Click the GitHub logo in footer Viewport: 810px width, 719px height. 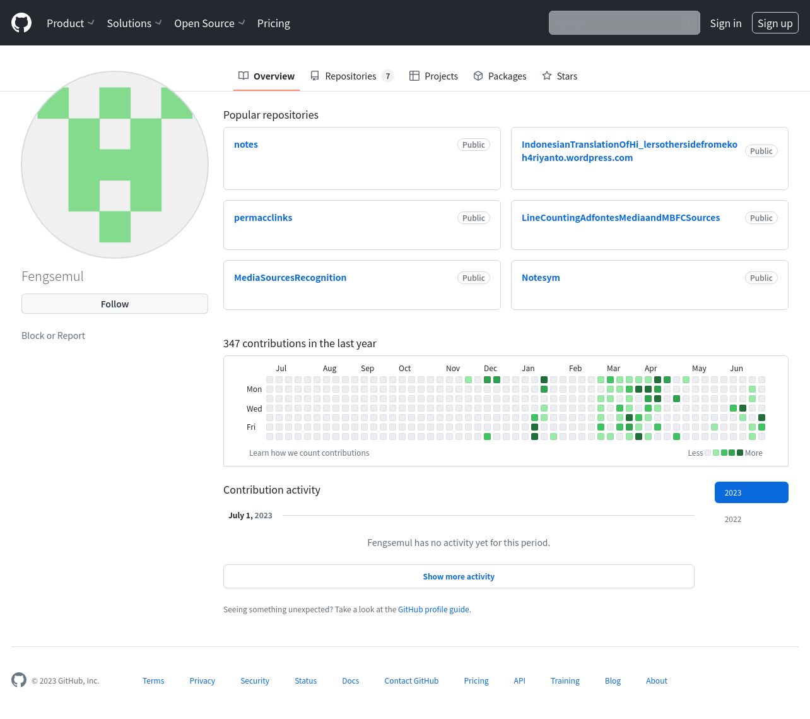(x=19, y=680)
